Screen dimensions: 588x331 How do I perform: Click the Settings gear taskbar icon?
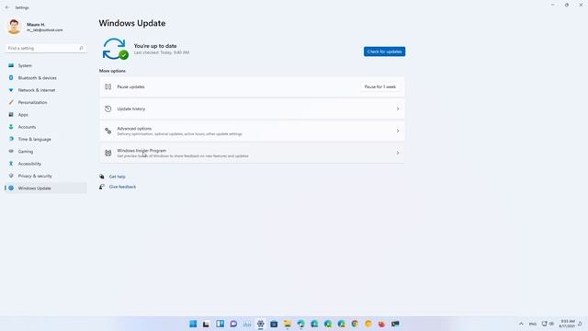(261, 324)
